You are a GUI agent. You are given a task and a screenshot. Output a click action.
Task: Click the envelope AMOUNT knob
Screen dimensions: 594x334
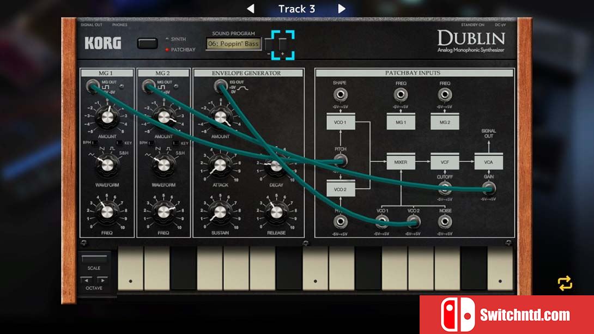click(x=220, y=117)
